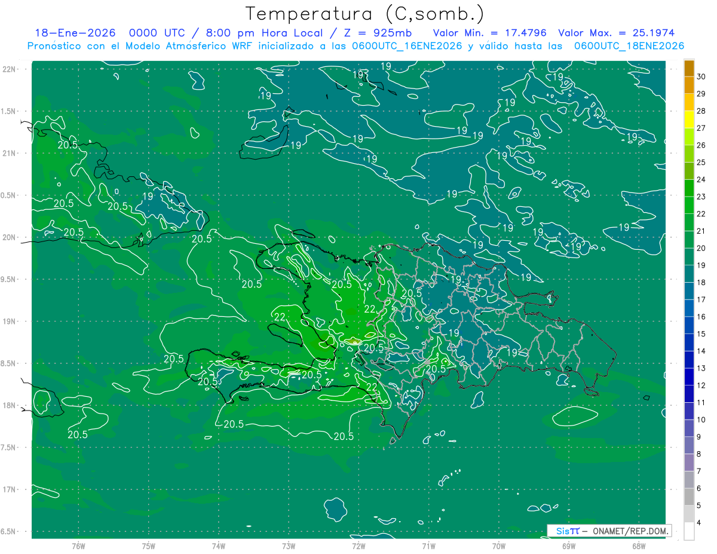Click the "25" value on the color scale
The image size is (717, 554).
pos(701,163)
